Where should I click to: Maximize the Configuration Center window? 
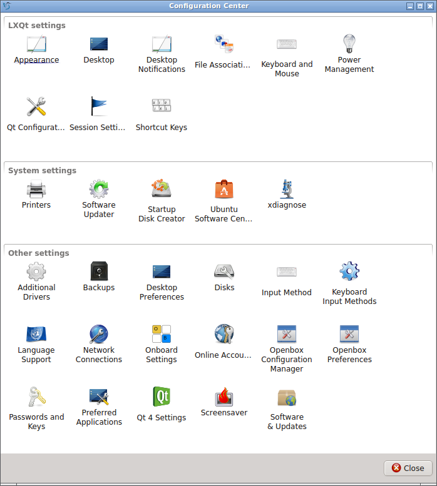pyautogui.click(x=420, y=6)
